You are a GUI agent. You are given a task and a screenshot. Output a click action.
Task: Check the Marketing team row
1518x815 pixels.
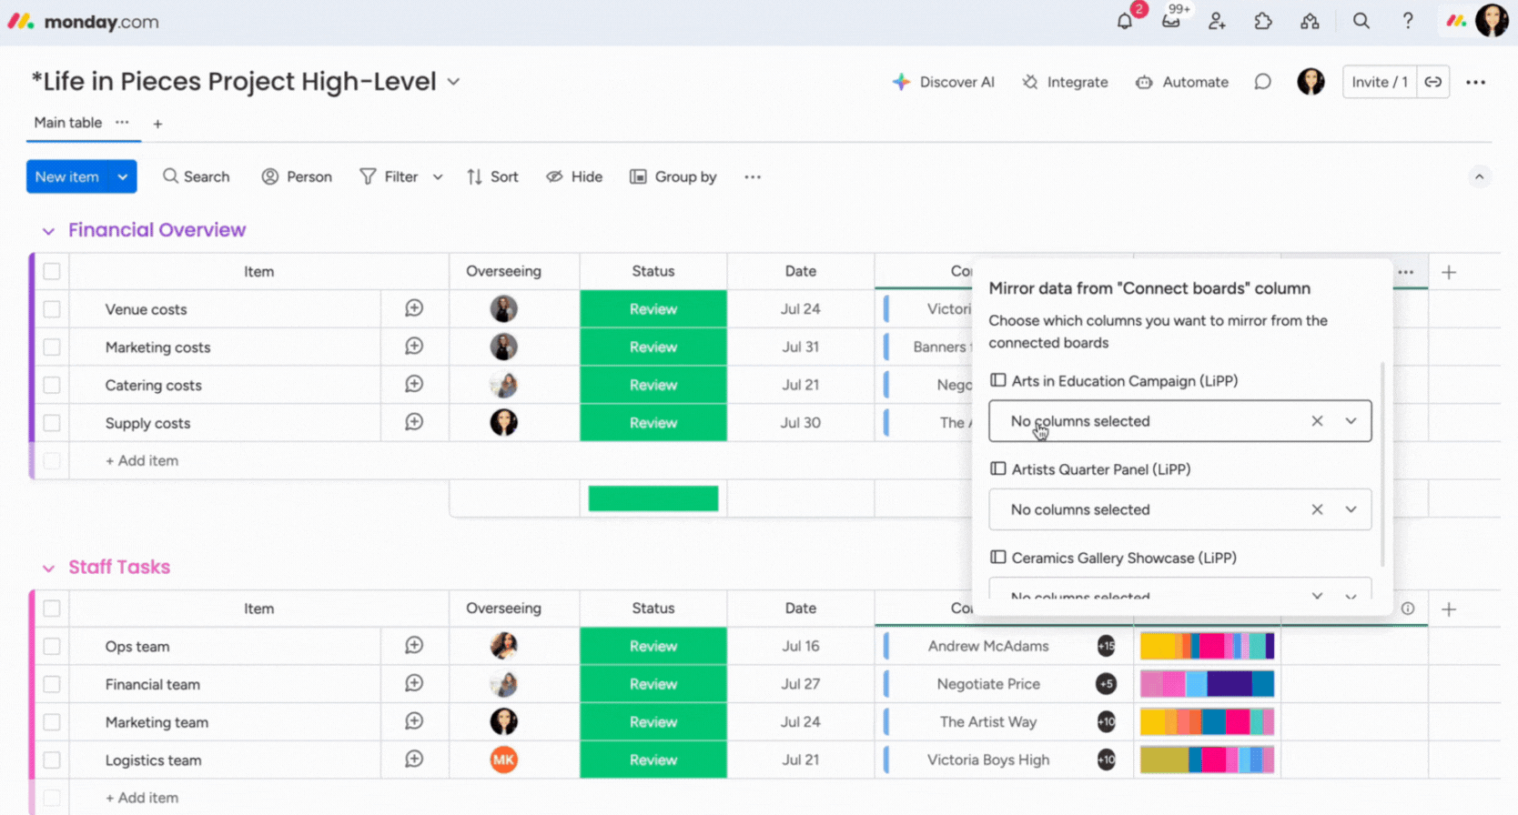(x=52, y=722)
